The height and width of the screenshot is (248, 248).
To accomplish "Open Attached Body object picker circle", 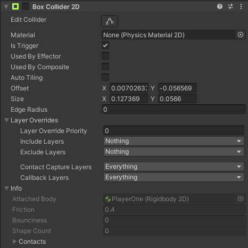I will click(241, 199).
